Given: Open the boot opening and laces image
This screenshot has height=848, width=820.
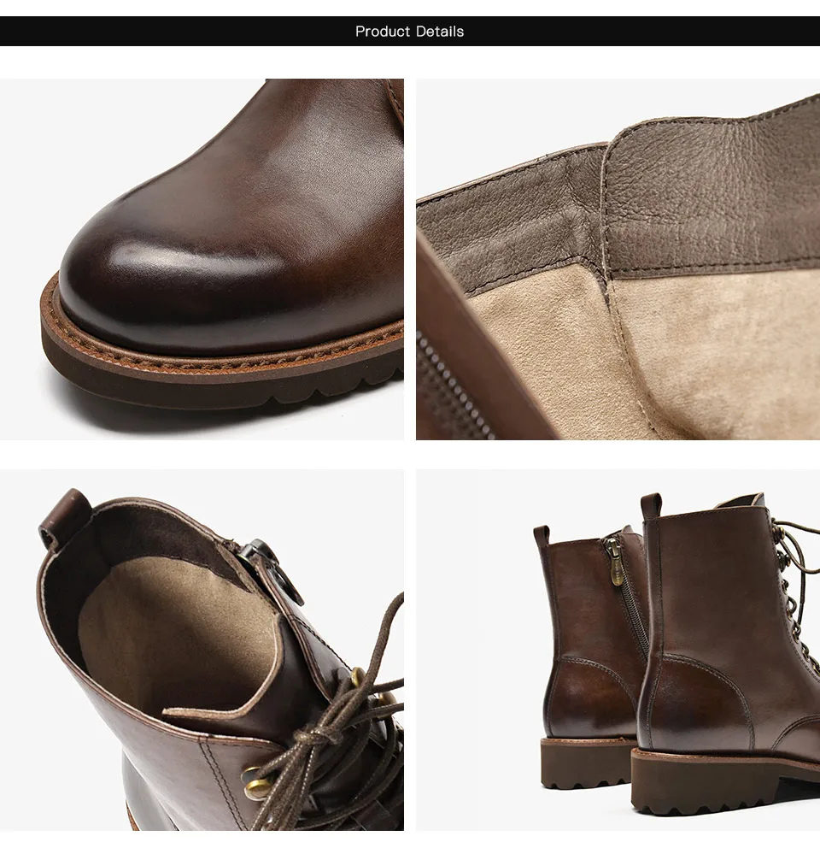Looking at the screenshot, I should [x=202, y=650].
